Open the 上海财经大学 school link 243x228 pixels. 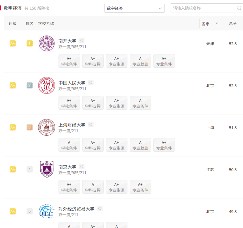pos(72,125)
